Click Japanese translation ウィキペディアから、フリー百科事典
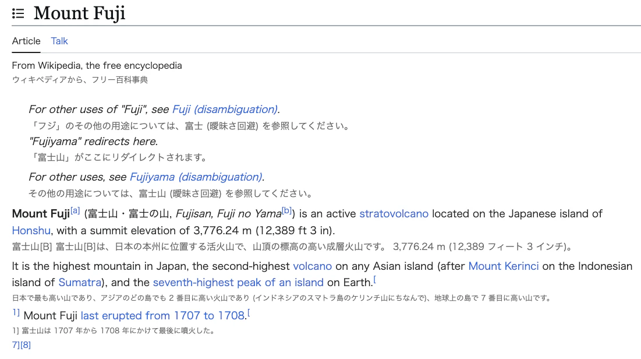Viewport: 641px width, 359px height. (80, 80)
